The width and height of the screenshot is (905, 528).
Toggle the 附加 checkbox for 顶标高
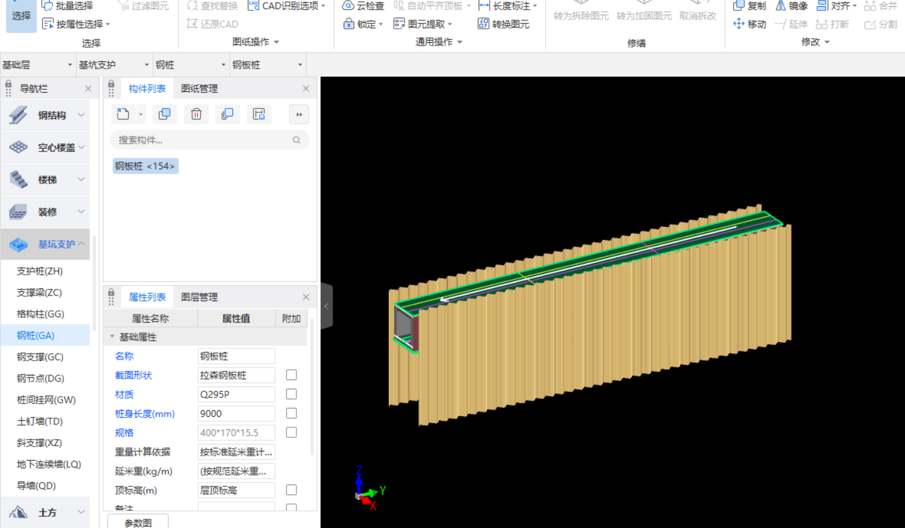[x=291, y=490]
